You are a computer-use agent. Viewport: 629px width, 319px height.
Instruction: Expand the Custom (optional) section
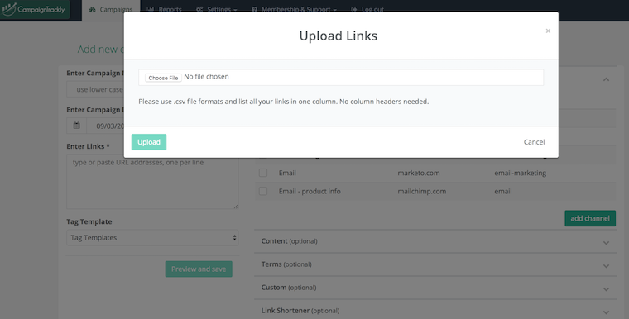click(435, 288)
